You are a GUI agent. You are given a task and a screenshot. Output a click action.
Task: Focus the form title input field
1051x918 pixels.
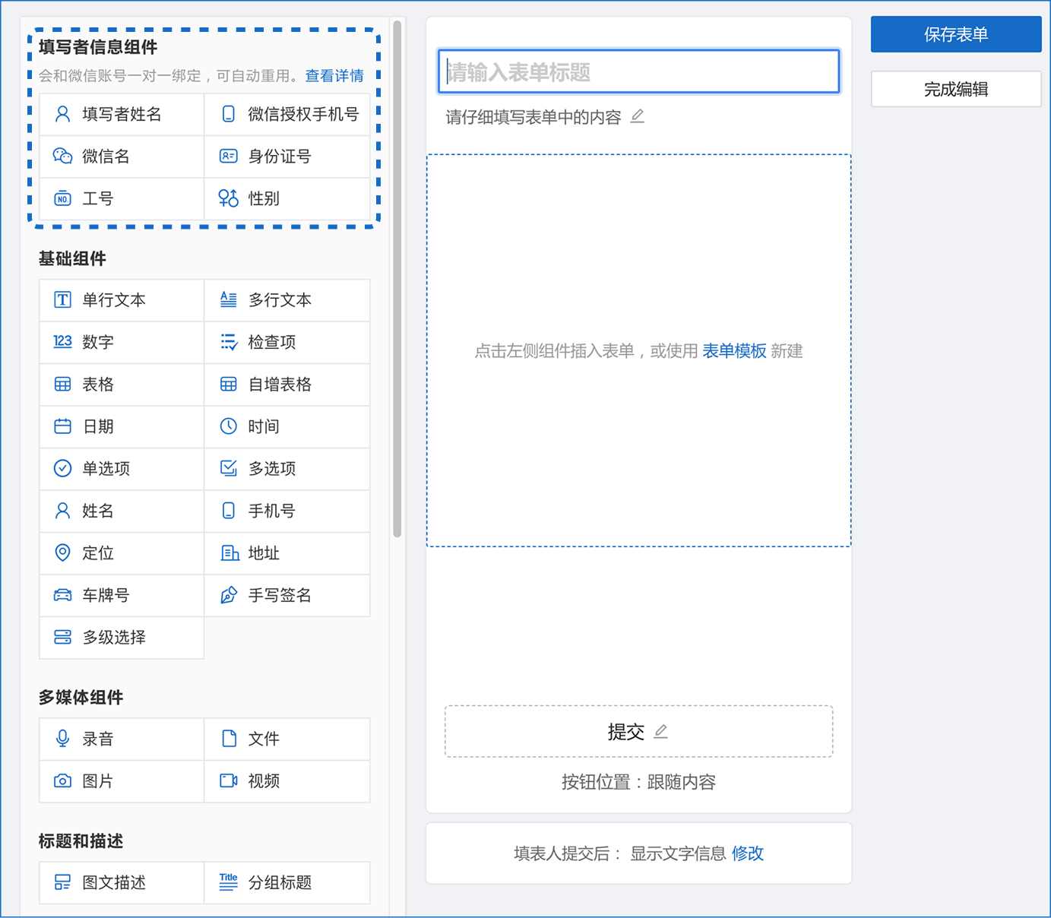[x=638, y=72]
